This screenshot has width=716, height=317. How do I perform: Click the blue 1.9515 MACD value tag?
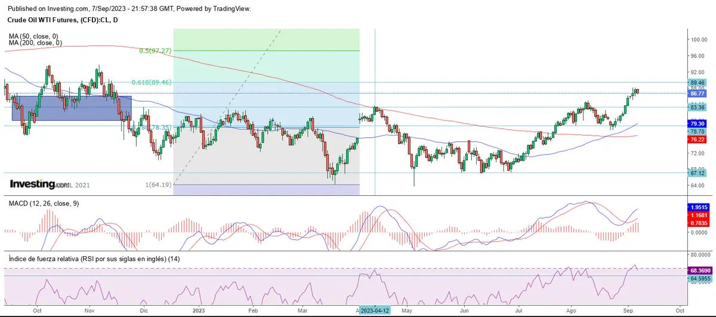coord(698,206)
